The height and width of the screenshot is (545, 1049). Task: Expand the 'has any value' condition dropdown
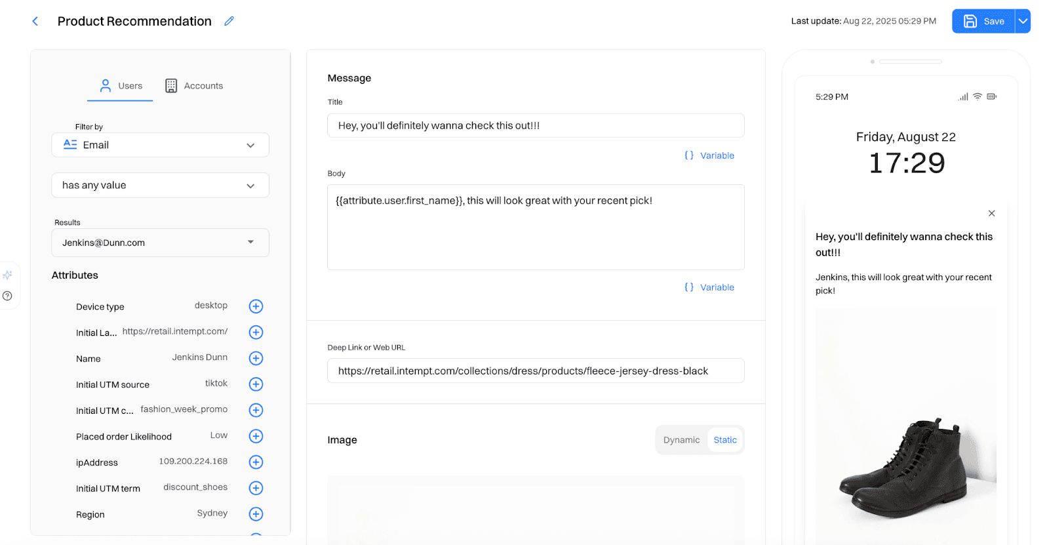[160, 186]
